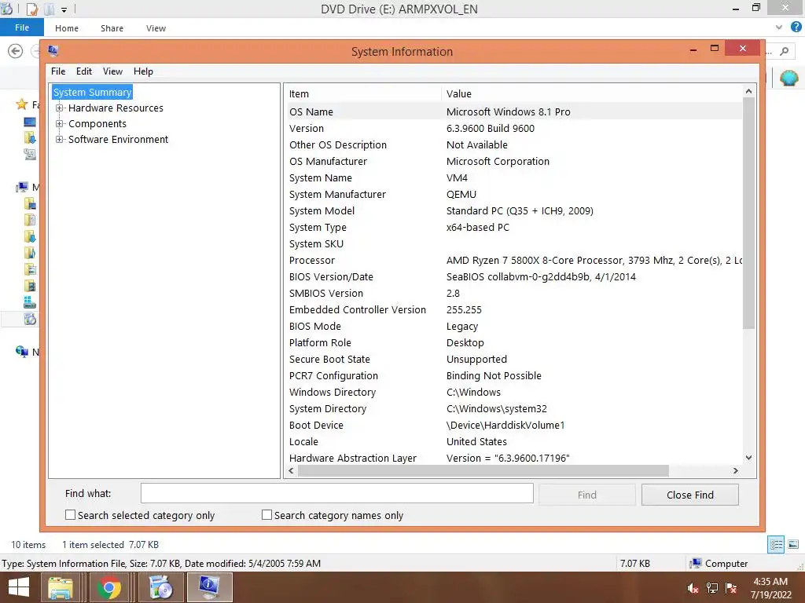Select Recent places icon under Favorites

30,154
